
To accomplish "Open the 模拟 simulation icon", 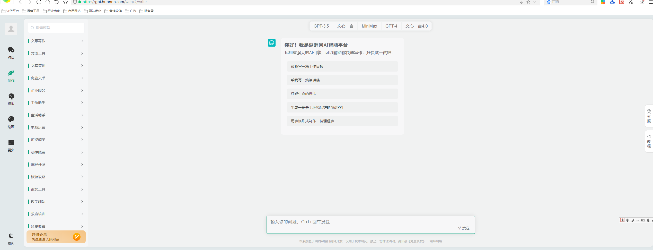I will (x=11, y=97).
